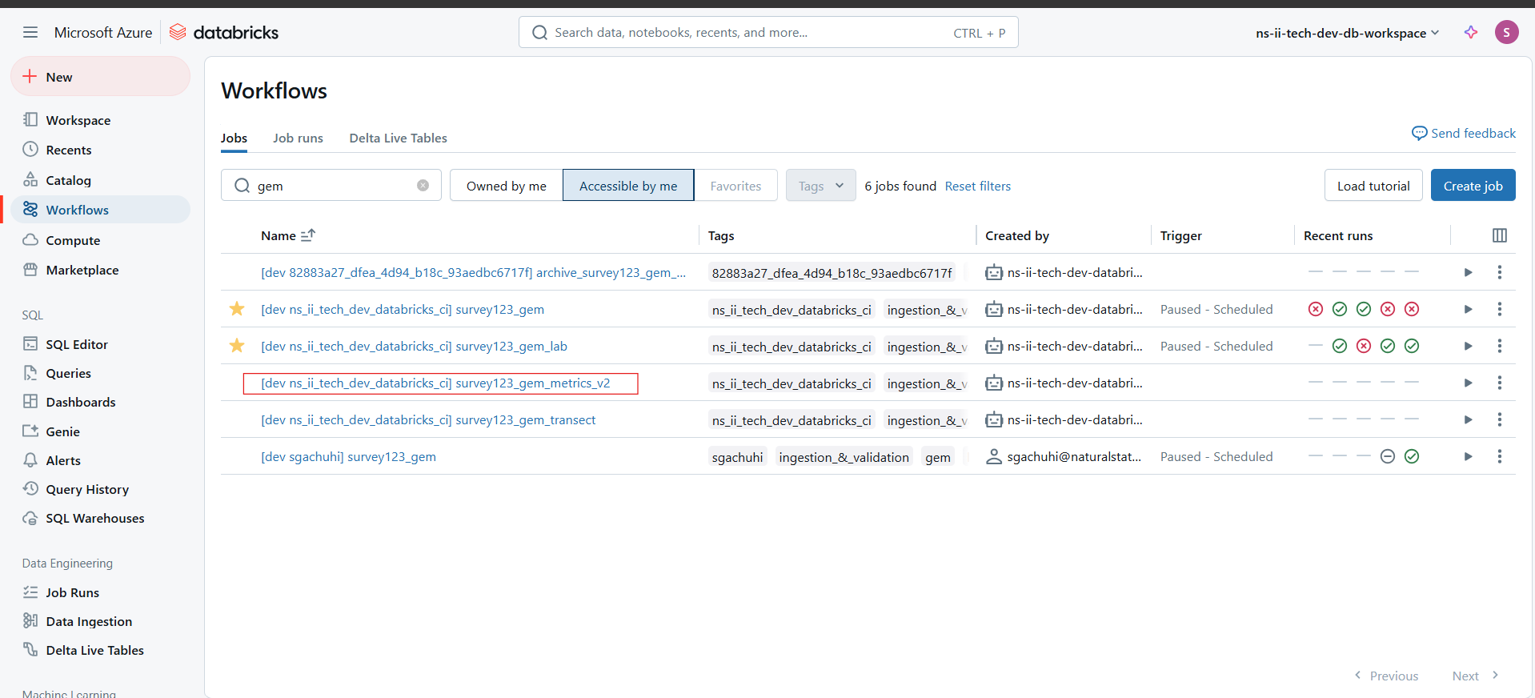Click the Create job button

tap(1473, 186)
